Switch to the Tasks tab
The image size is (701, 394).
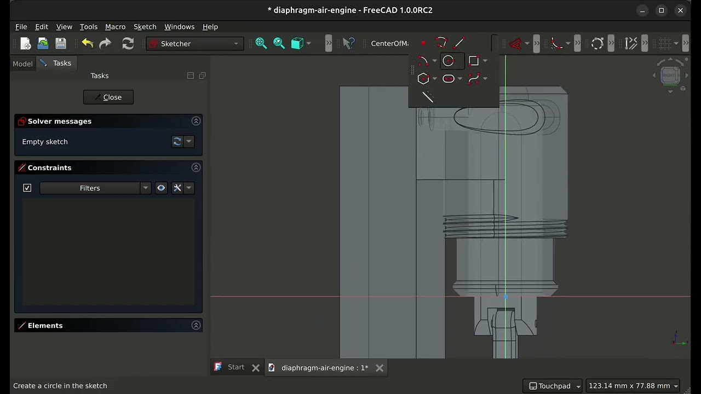coord(56,63)
